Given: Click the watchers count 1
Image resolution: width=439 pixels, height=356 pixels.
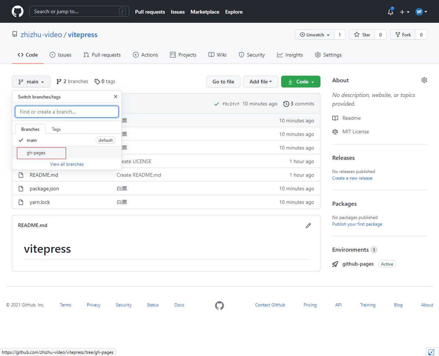Looking at the screenshot, I should [x=340, y=35].
